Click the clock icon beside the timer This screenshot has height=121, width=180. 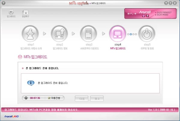(26, 98)
